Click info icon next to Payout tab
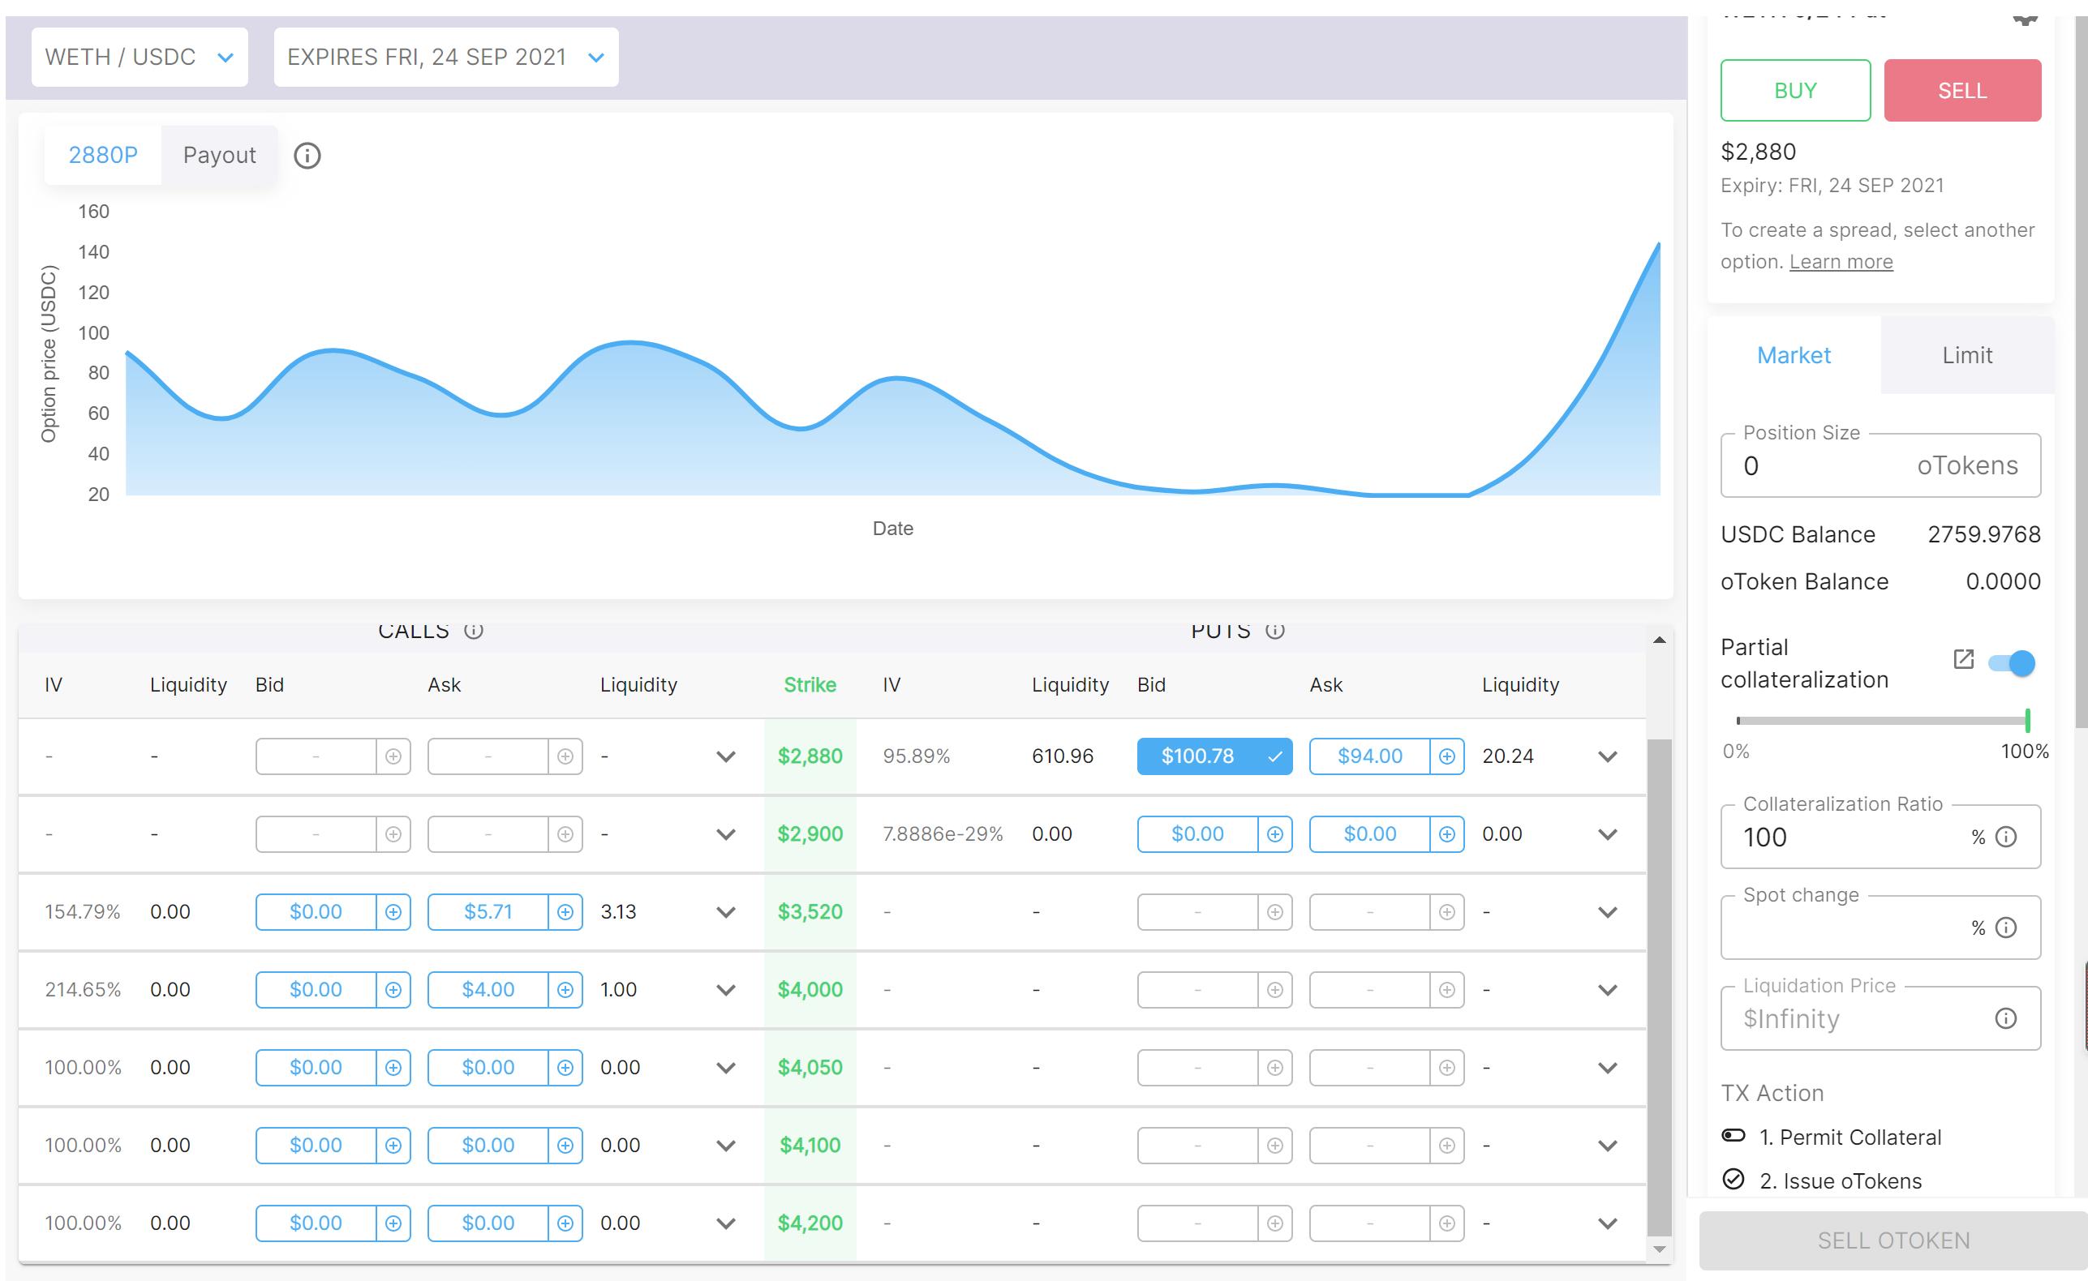2088x1281 pixels. click(307, 156)
